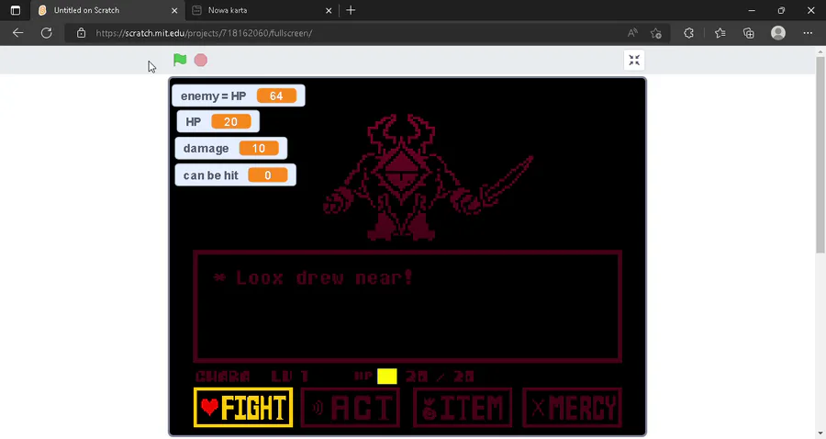Add this page to favorites
Viewport: 826px width, 439px height.
point(656,33)
